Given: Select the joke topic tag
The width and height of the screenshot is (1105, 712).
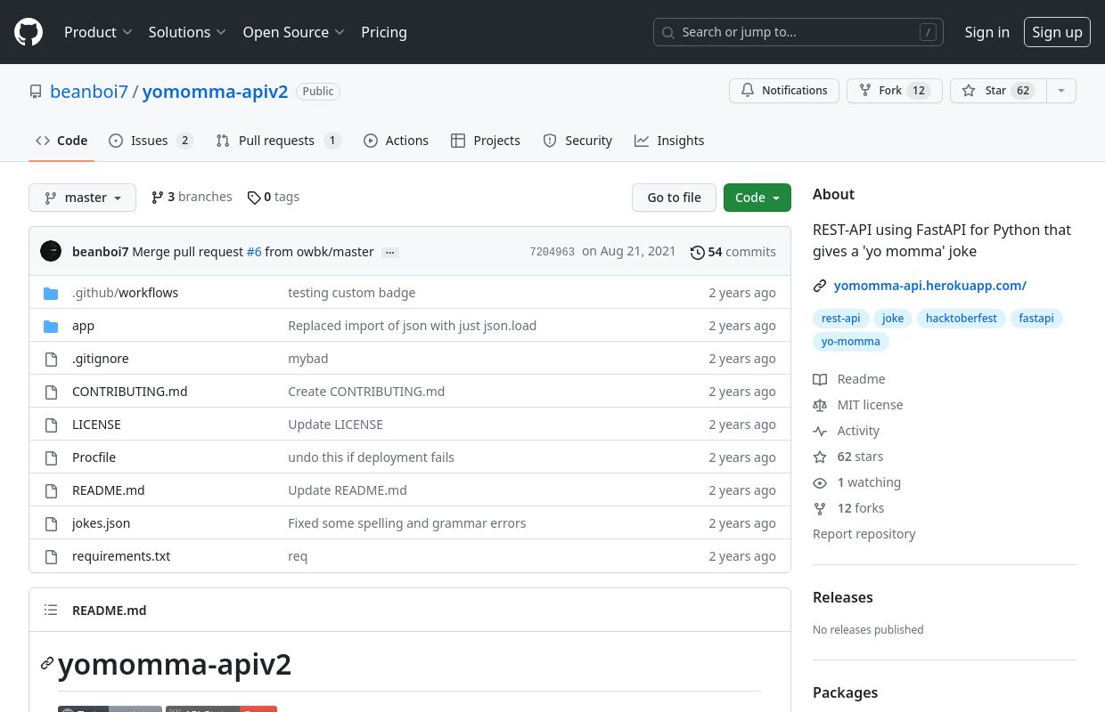Looking at the screenshot, I should pos(893,319).
